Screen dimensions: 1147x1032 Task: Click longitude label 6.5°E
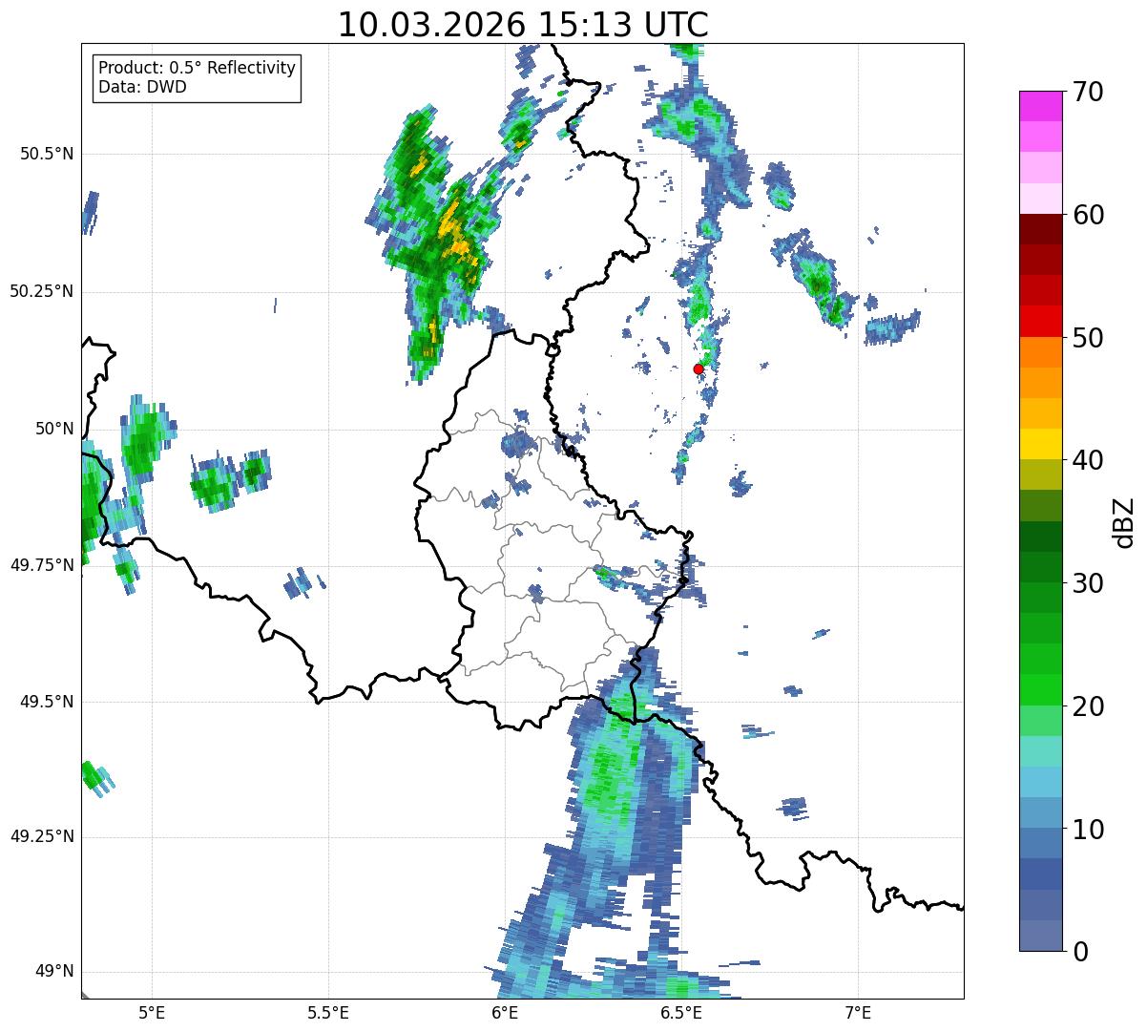pyautogui.click(x=681, y=1012)
